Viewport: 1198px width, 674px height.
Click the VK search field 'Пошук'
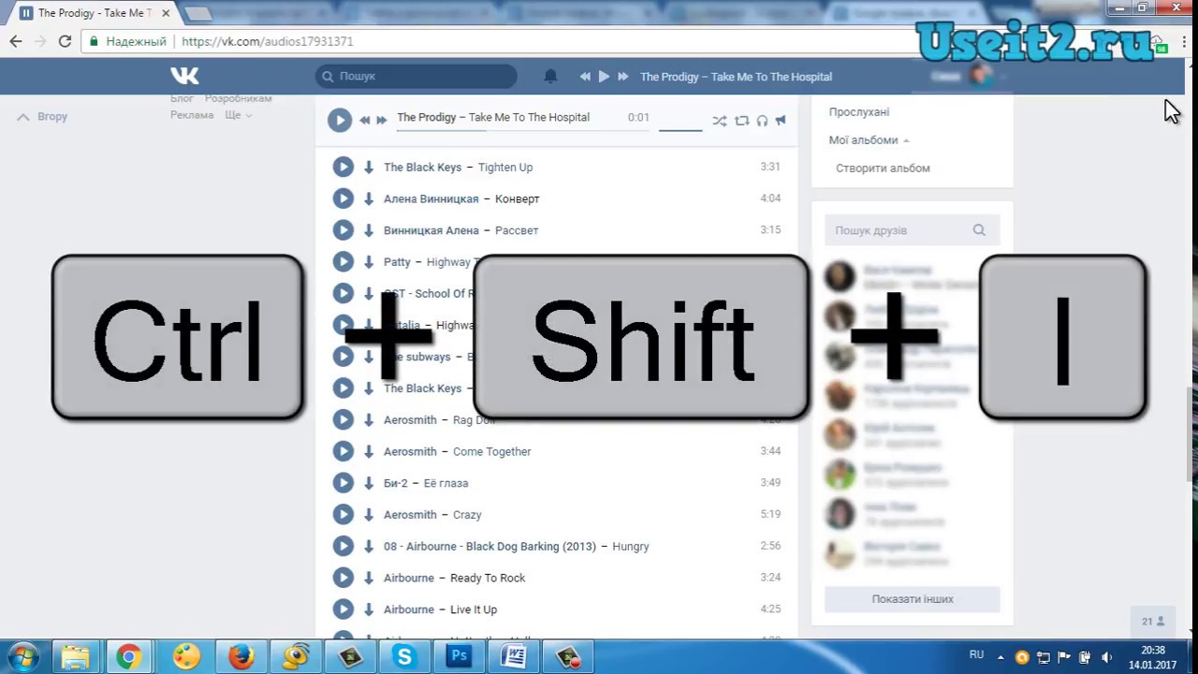tap(416, 76)
